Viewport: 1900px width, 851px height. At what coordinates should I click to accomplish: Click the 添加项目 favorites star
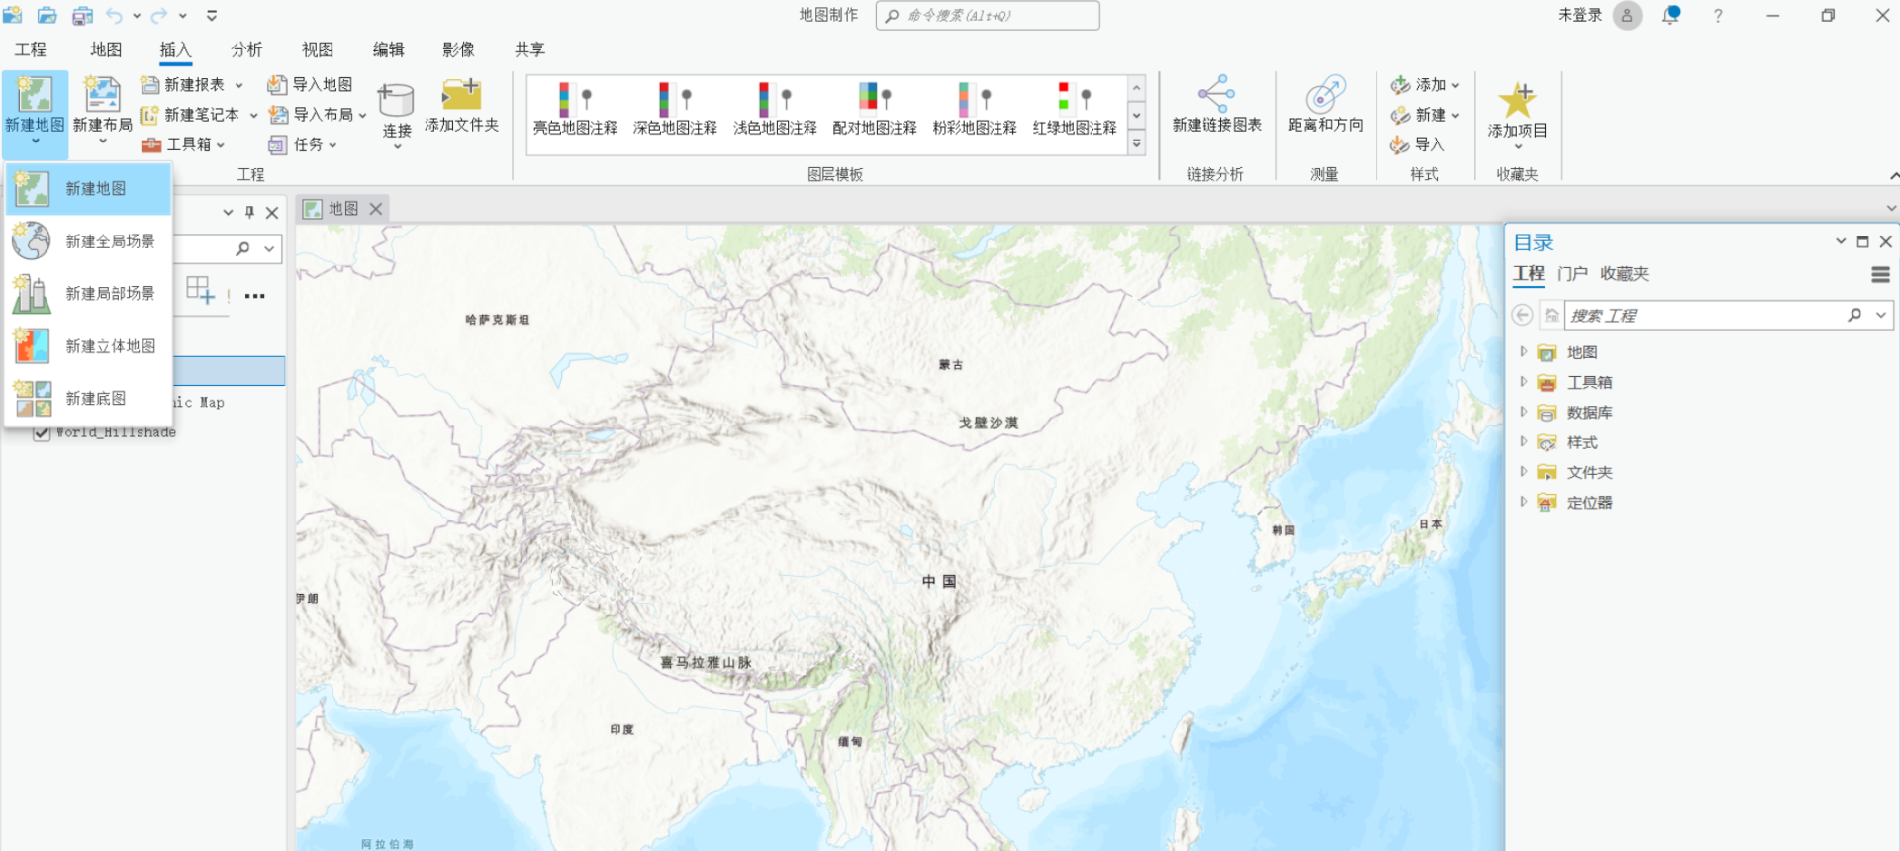click(x=1517, y=100)
